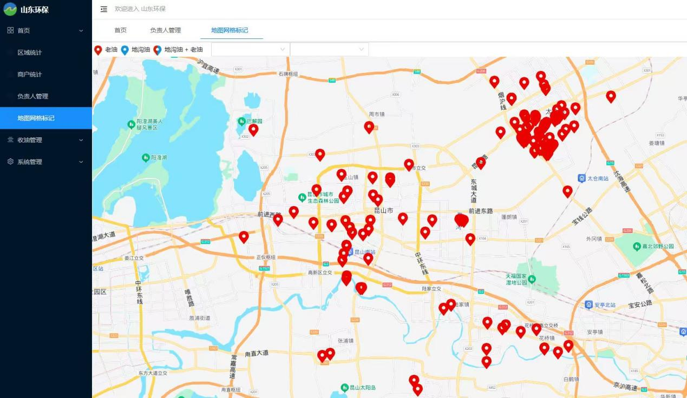Image resolution: width=687 pixels, height=398 pixels.
Task: Switch to the 负责人管理 tab at the top
Action: 165,30
